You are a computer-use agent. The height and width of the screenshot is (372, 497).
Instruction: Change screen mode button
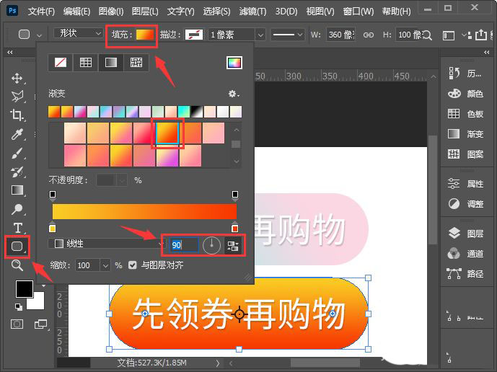(40, 324)
